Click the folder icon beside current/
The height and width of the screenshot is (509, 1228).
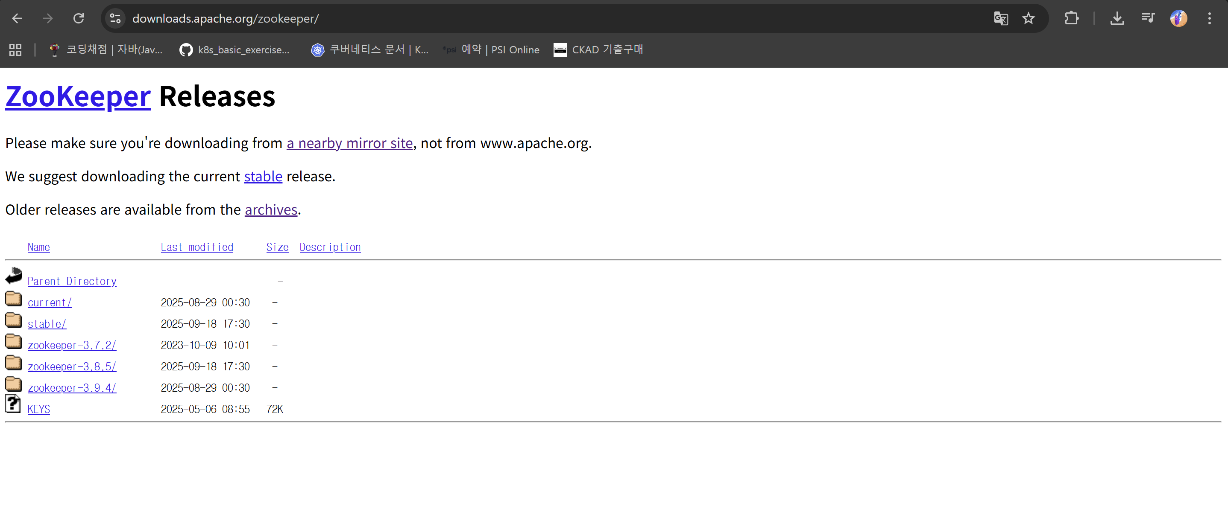click(13, 299)
